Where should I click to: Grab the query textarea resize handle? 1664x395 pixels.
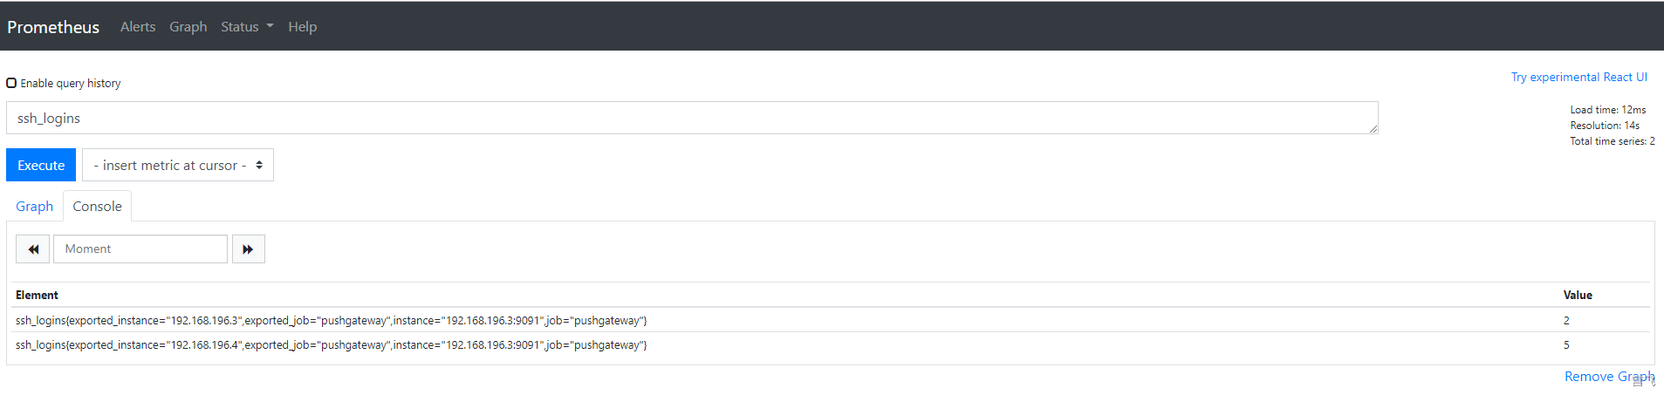tap(1373, 128)
